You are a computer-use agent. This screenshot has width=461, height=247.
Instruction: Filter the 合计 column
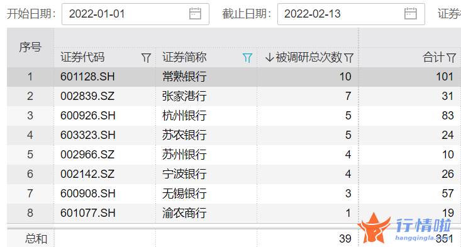click(x=451, y=58)
